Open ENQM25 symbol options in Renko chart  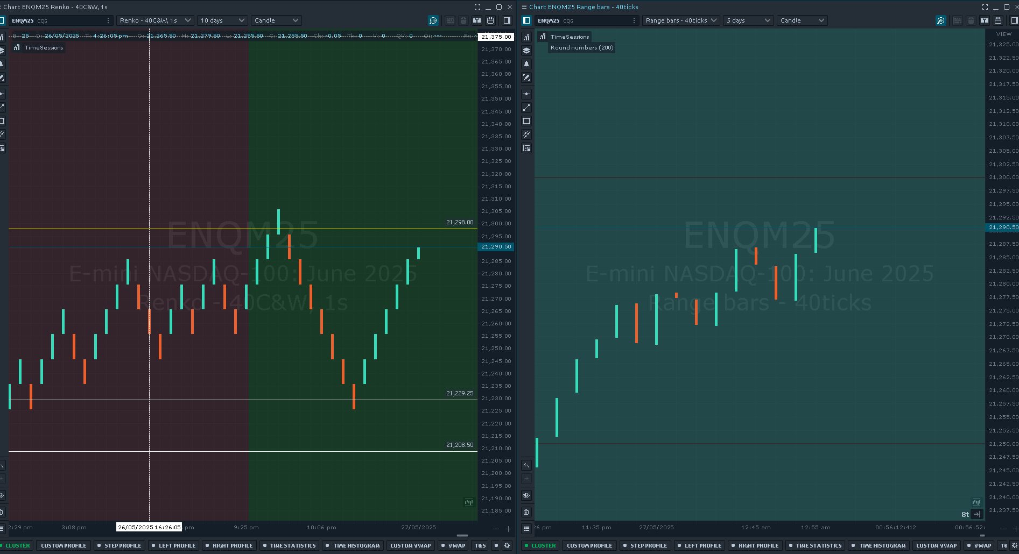[108, 20]
